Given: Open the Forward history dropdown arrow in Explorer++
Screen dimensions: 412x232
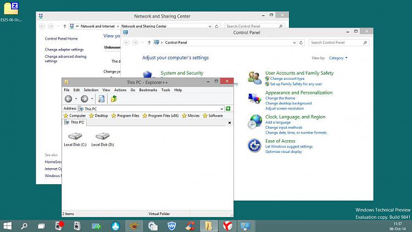Looking at the screenshot, I should (x=92, y=99).
